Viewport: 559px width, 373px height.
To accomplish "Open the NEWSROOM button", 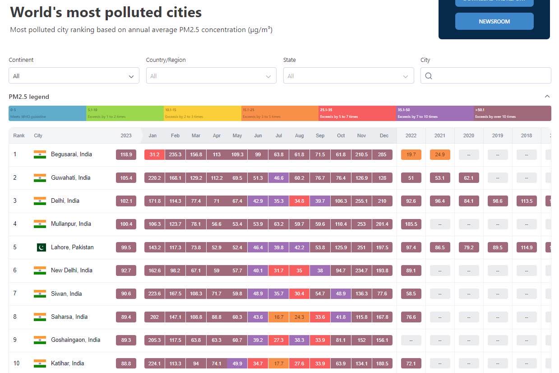I will tap(494, 22).
